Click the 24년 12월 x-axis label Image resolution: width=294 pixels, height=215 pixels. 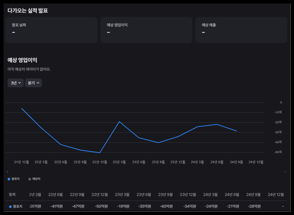pyautogui.click(x=256, y=162)
